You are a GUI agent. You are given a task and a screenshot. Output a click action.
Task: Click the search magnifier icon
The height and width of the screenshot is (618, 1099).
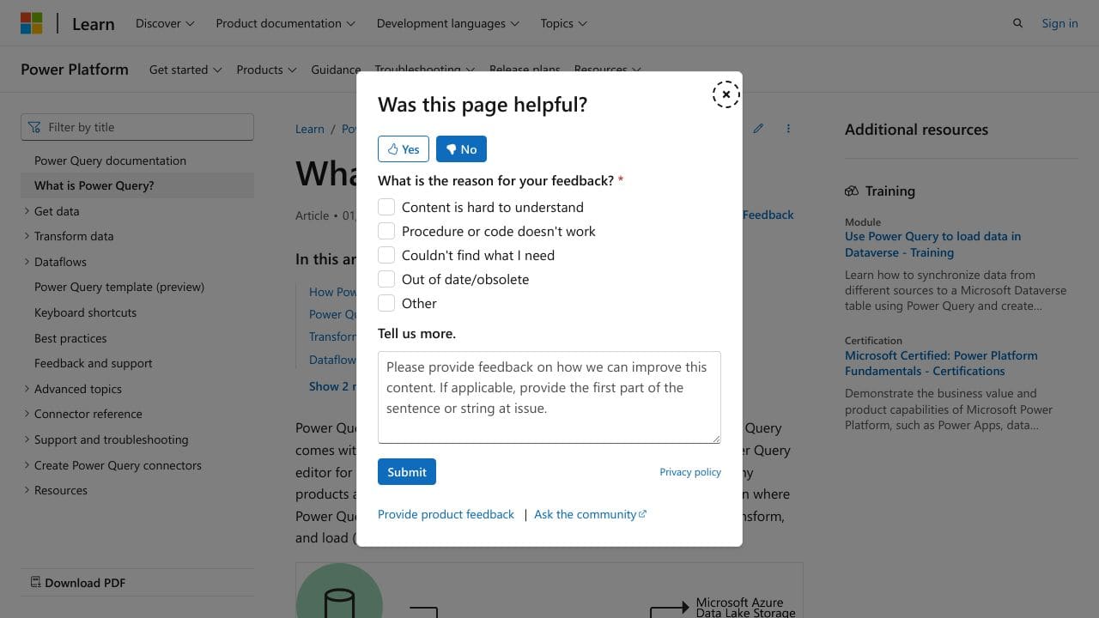[x=1017, y=23]
